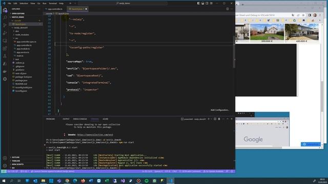328x184 pixels.
Task: Toggle bottom panel layout icon
Action: pos(203,4)
